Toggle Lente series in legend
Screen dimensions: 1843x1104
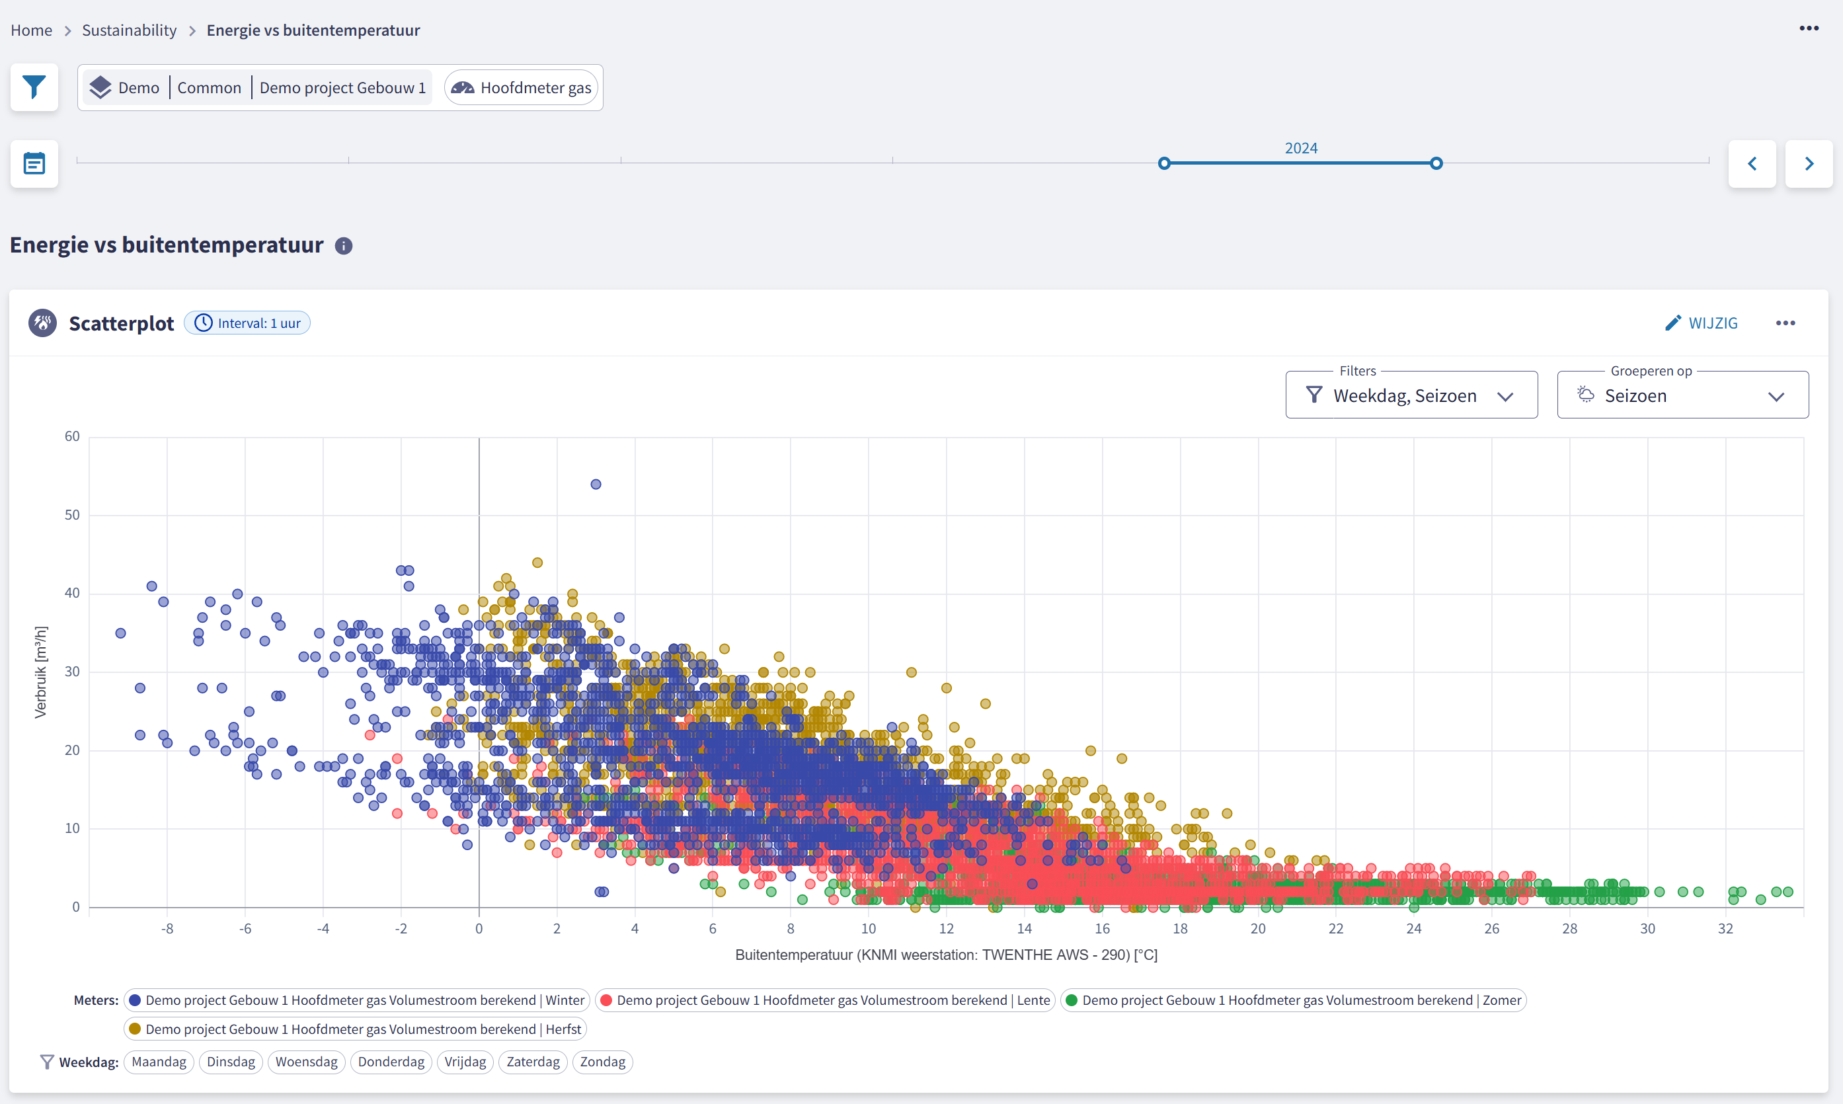tap(825, 1000)
